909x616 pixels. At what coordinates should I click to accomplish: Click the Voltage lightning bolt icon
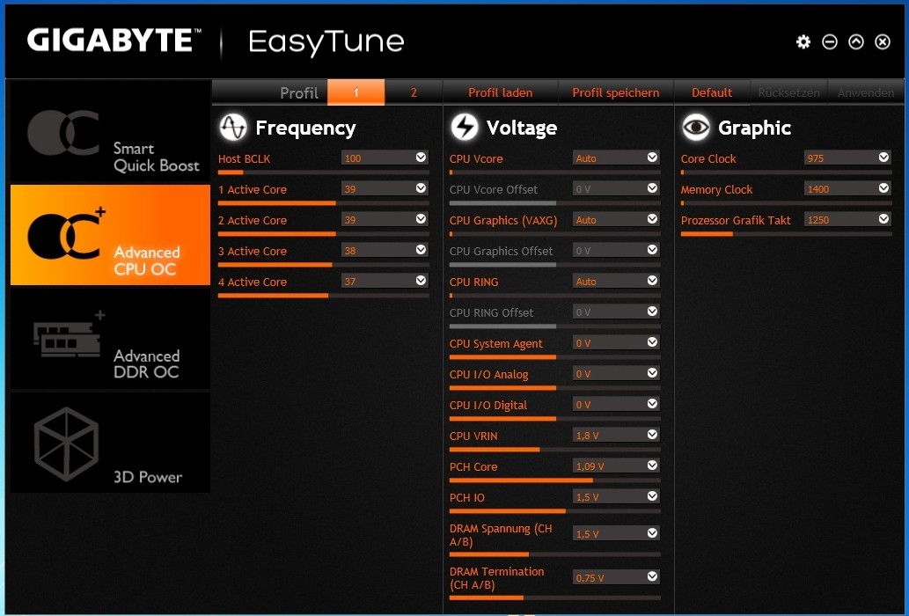(465, 128)
